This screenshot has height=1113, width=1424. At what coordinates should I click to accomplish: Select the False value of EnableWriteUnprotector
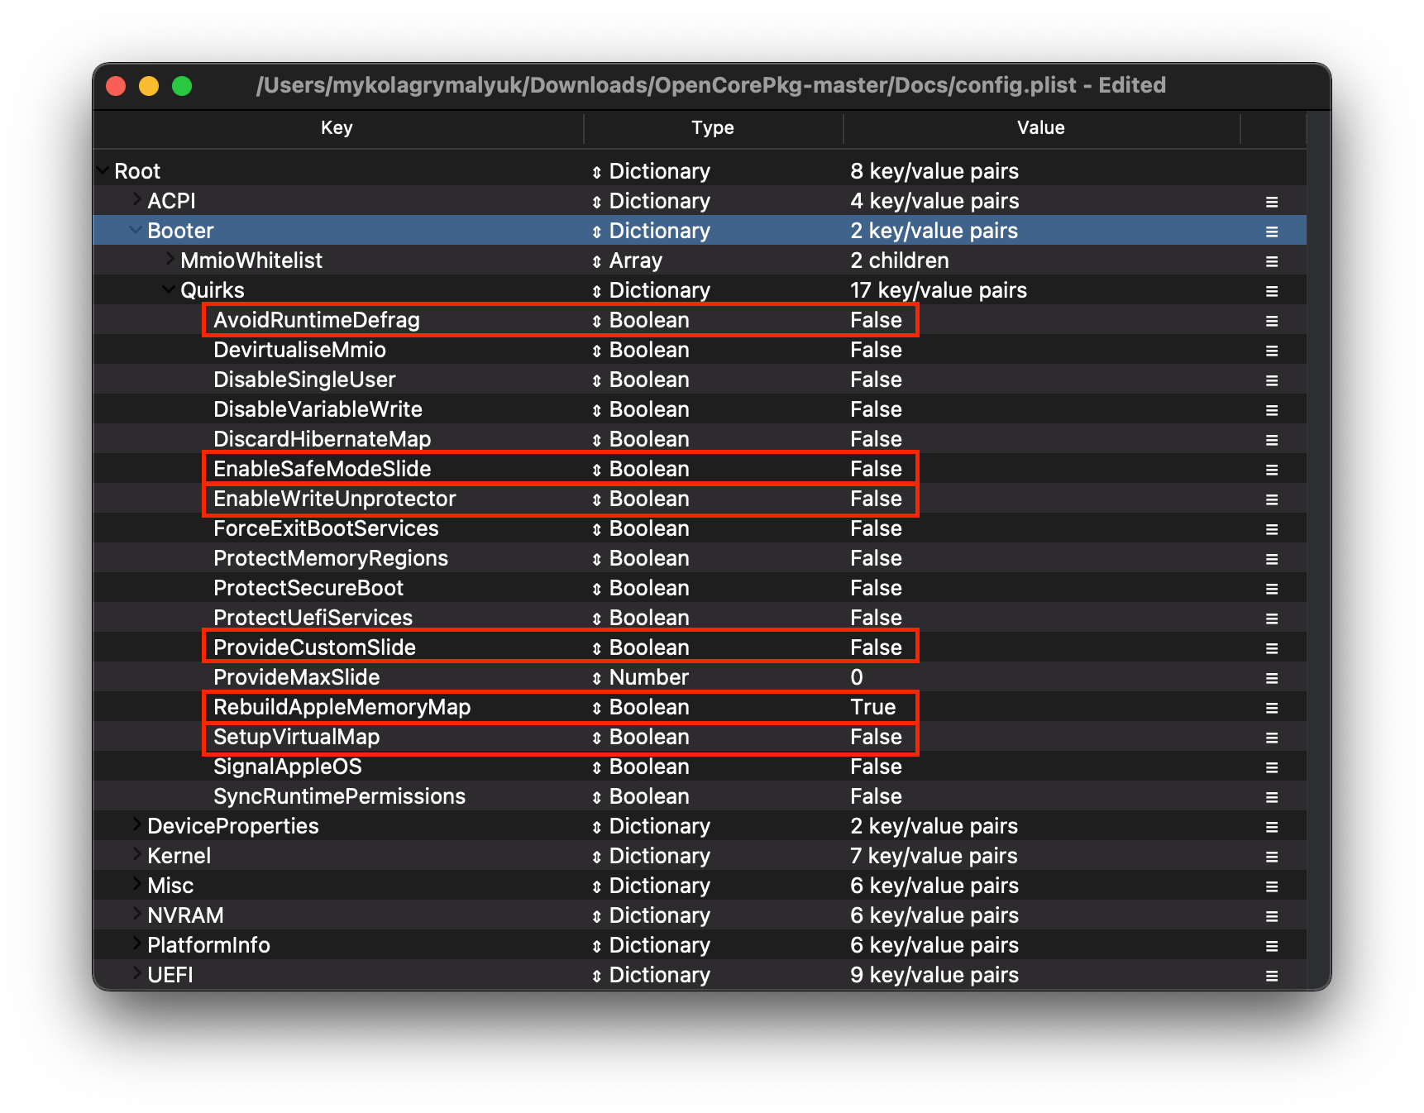(x=876, y=499)
